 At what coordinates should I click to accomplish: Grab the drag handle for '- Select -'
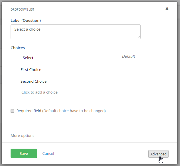click(x=14, y=58)
